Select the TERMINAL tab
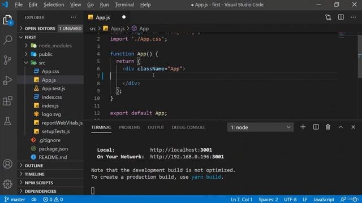 (101, 127)
